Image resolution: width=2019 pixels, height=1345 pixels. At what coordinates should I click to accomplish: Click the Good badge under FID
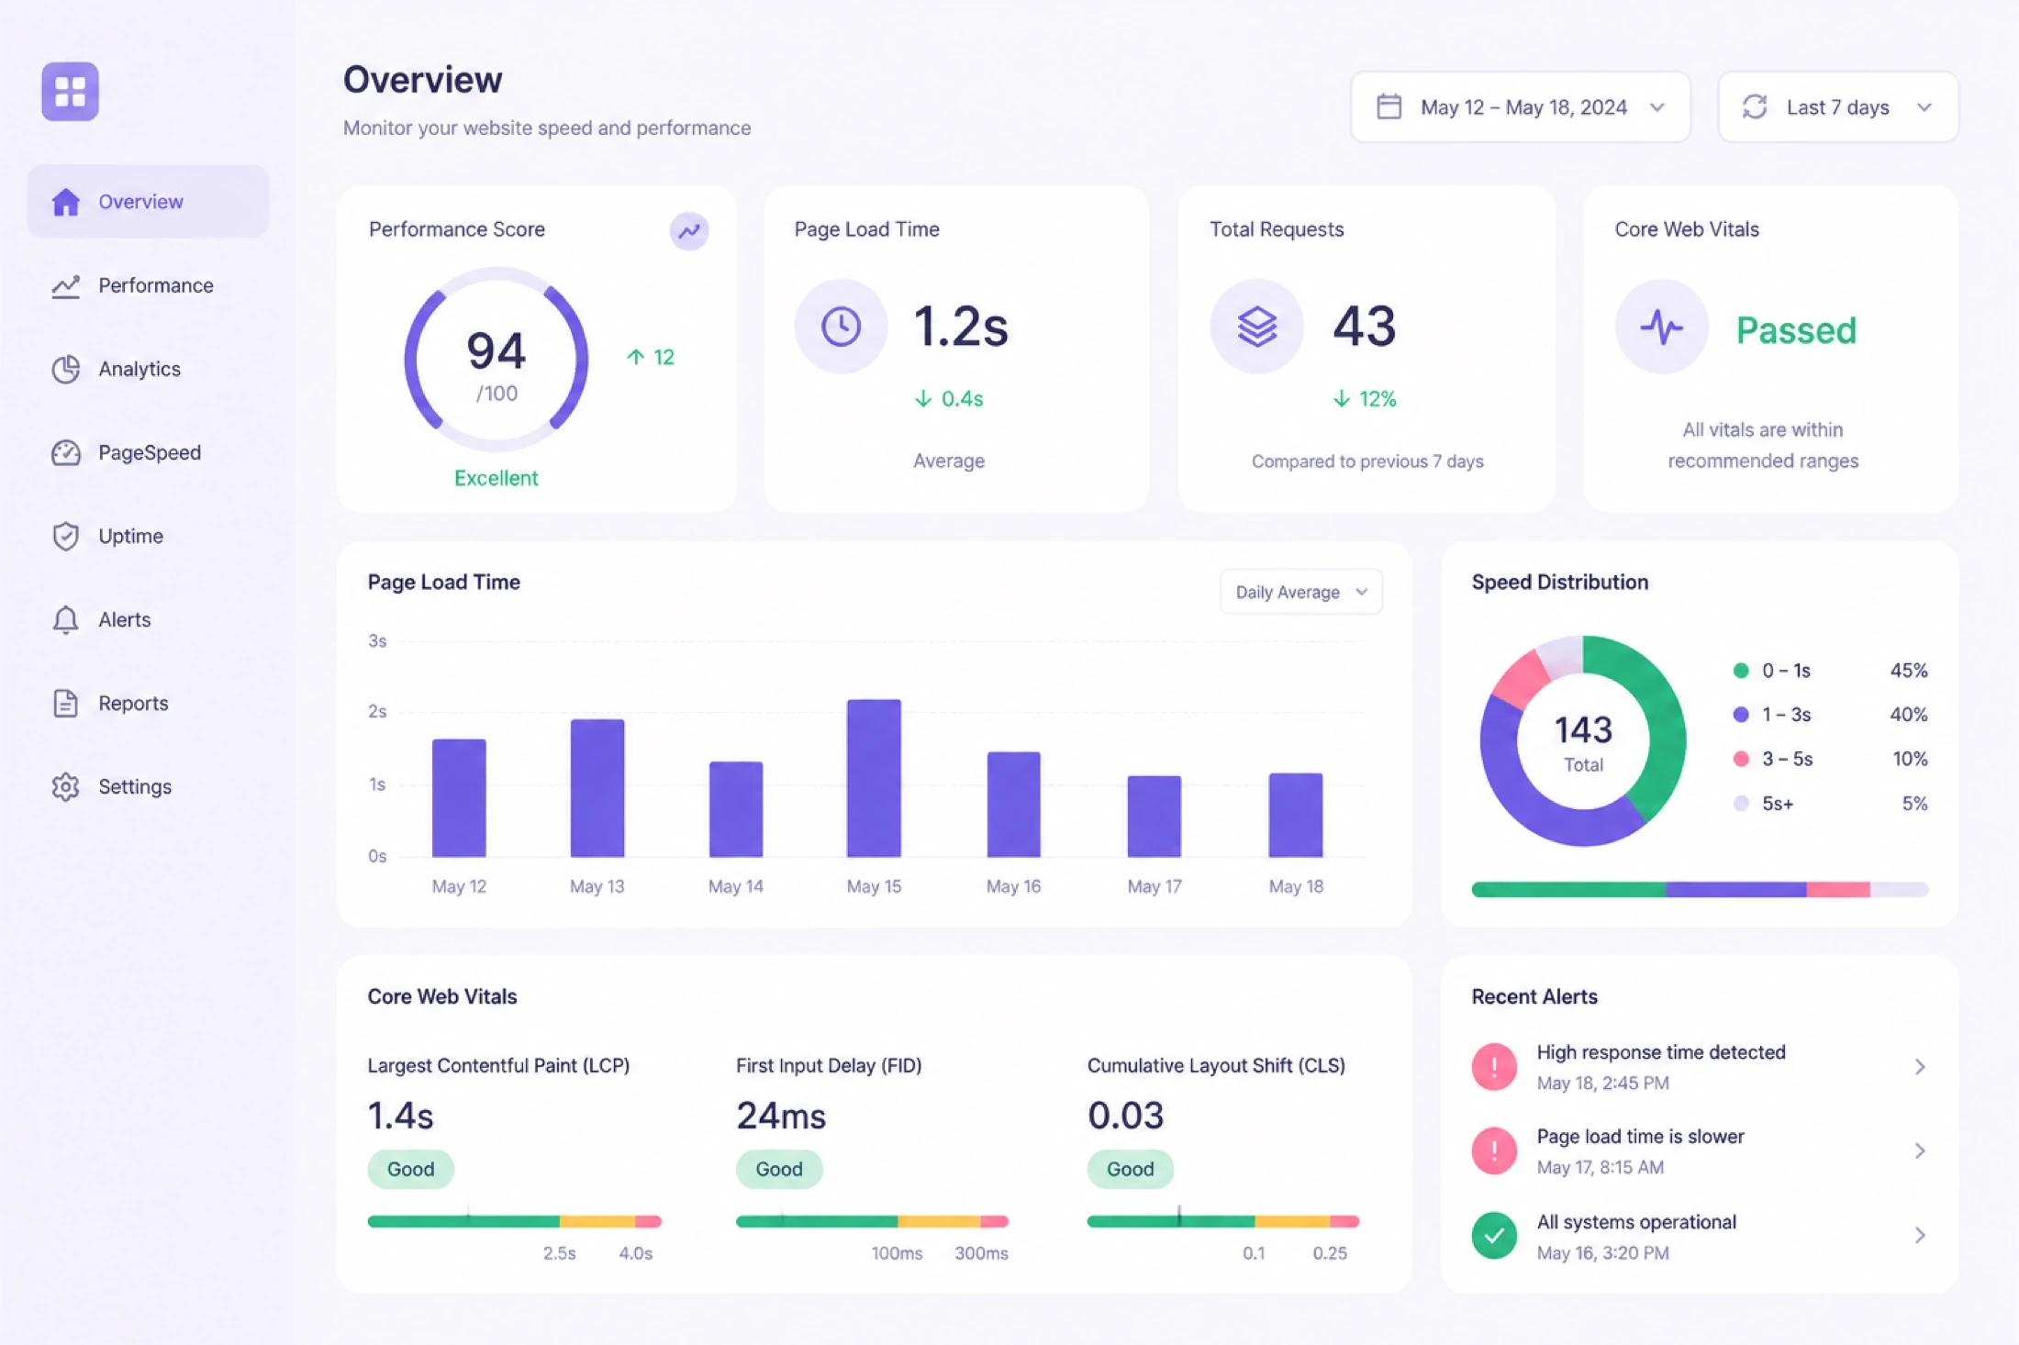(779, 1169)
